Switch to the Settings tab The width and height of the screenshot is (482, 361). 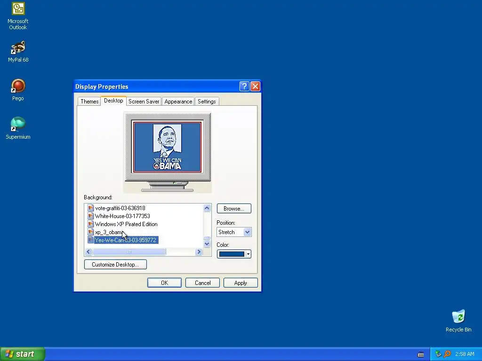(x=207, y=102)
